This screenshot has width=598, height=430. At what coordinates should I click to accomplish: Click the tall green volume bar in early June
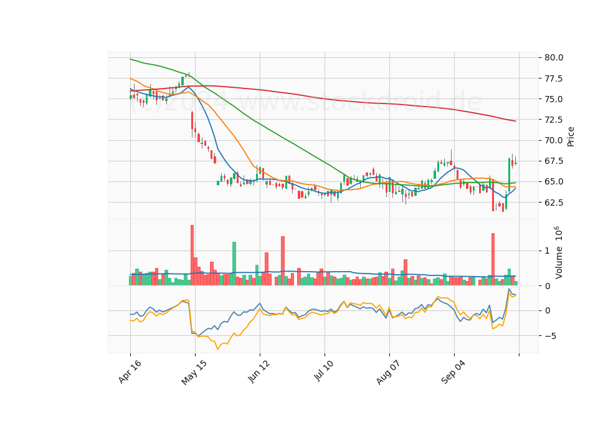[234, 264]
